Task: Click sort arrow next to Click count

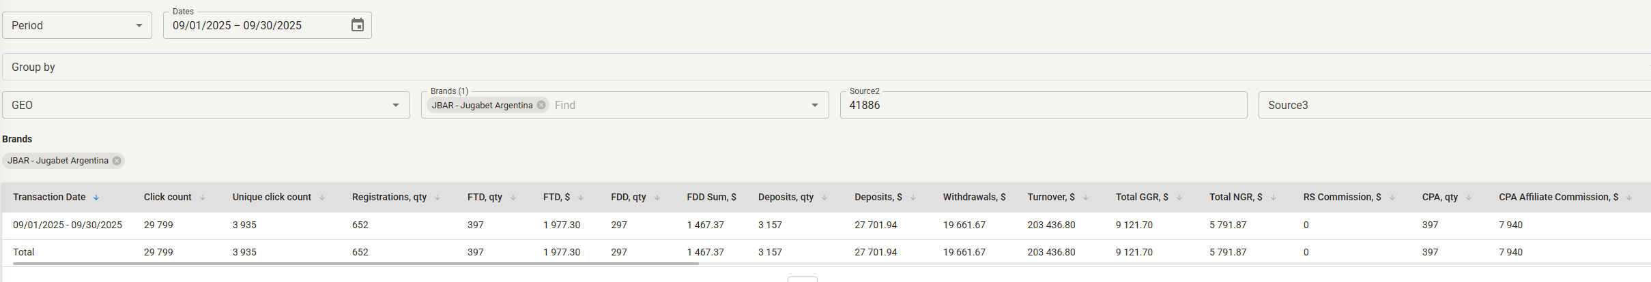Action: tap(203, 198)
